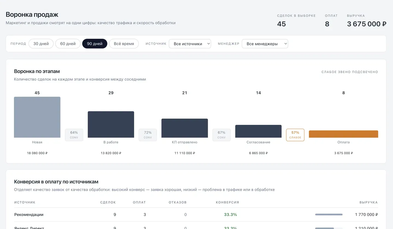Image resolution: width=393 pixels, height=229 pixels.
Task: Click the 18 080 000 ₽ amount
Action: click(37, 153)
